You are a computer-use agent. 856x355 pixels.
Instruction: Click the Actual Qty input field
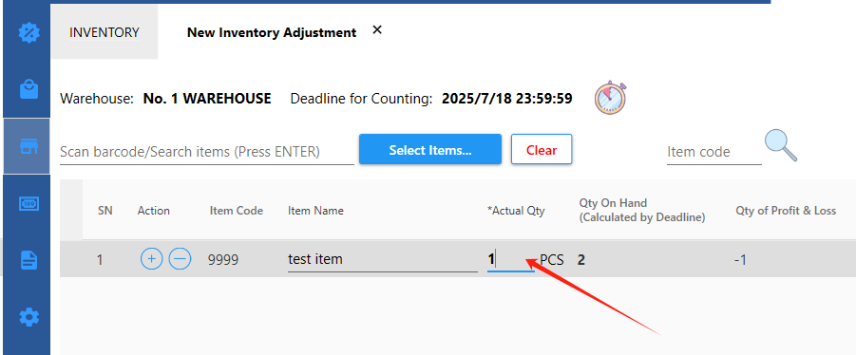[x=511, y=259]
